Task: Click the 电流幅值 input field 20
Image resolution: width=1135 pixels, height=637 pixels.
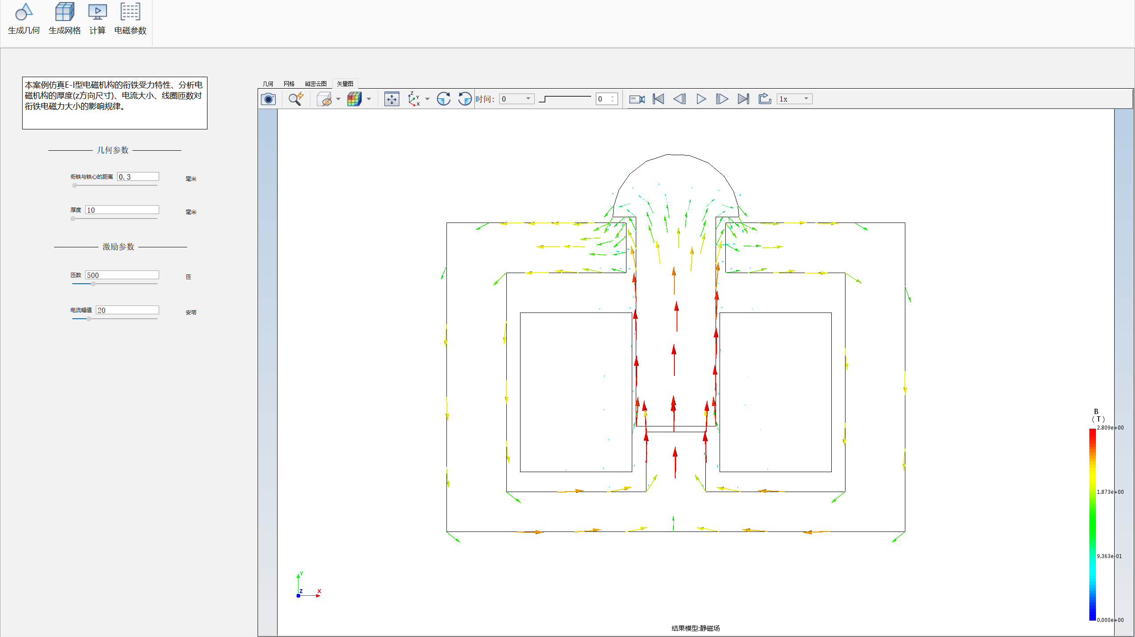Action: pyautogui.click(x=127, y=310)
